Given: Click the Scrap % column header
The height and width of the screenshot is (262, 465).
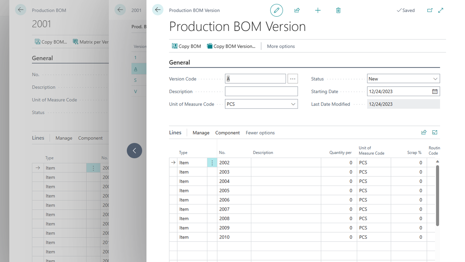Looking at the screenshot, I should [414, 152].
